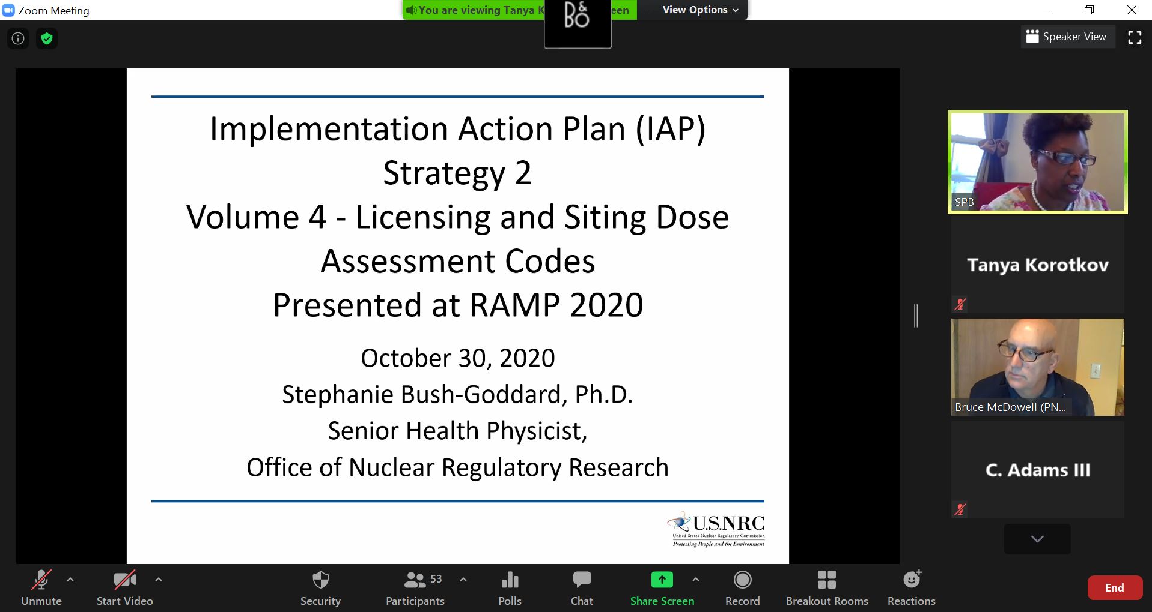
Task: Enter full screen mode icon
Action: click(1135, 37)
